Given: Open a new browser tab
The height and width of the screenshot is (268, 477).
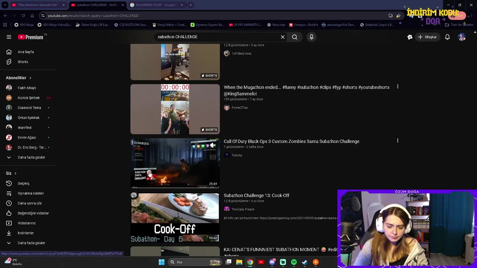Looking at the screenshot, I should click(x=190, y=5).
